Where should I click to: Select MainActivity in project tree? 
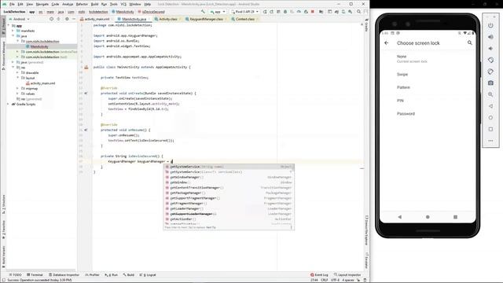click(x=39, y=46)
